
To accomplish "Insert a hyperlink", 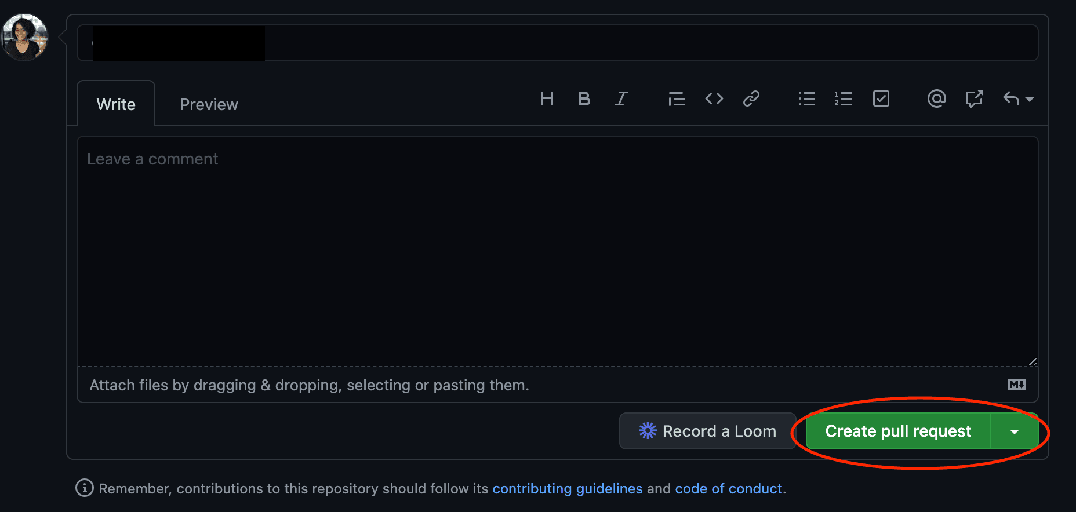I will [751, 98].
